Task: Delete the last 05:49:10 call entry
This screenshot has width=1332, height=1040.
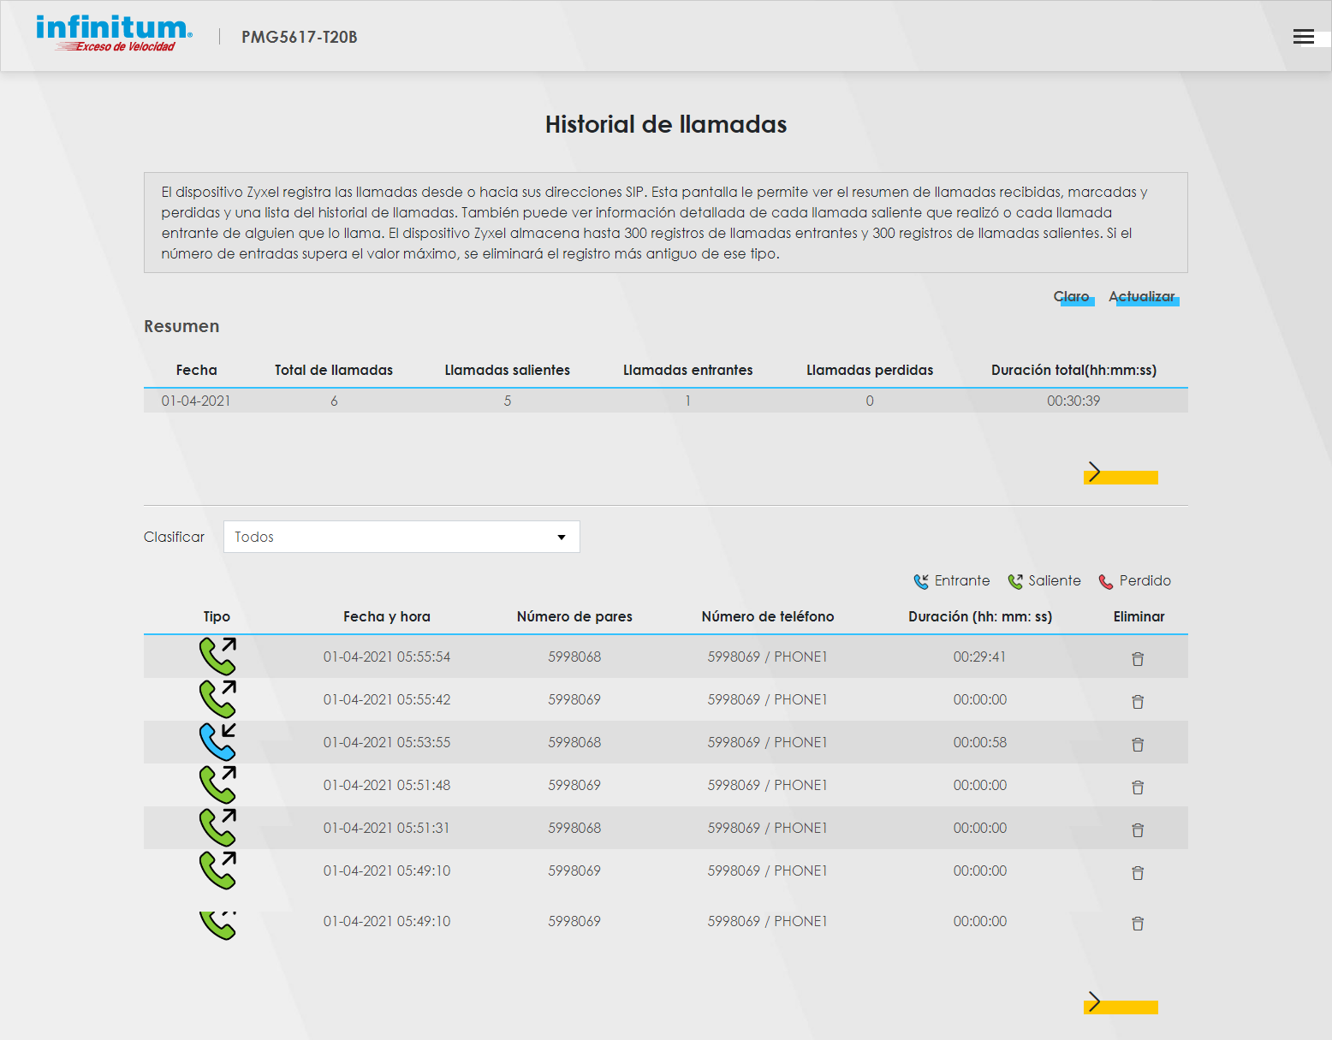Action: click(1138, 923)
